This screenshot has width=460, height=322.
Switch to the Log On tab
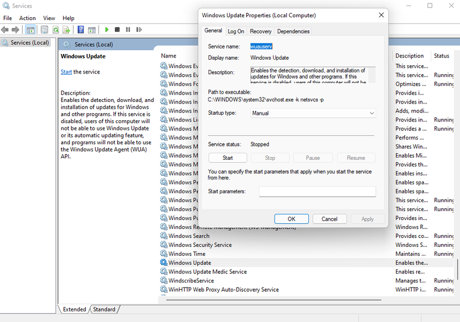tap(236, 31)
